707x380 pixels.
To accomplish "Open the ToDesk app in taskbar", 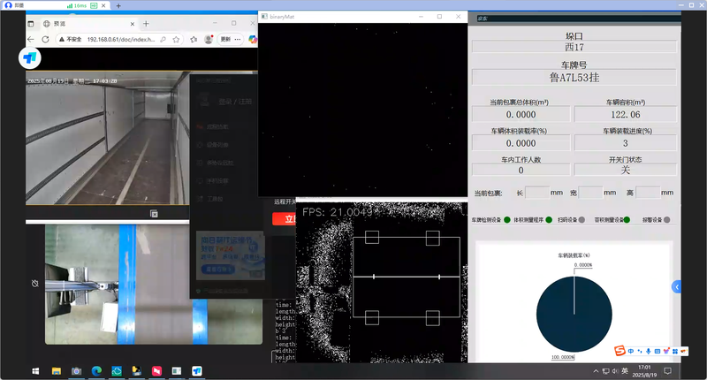I will pos(197,371).
